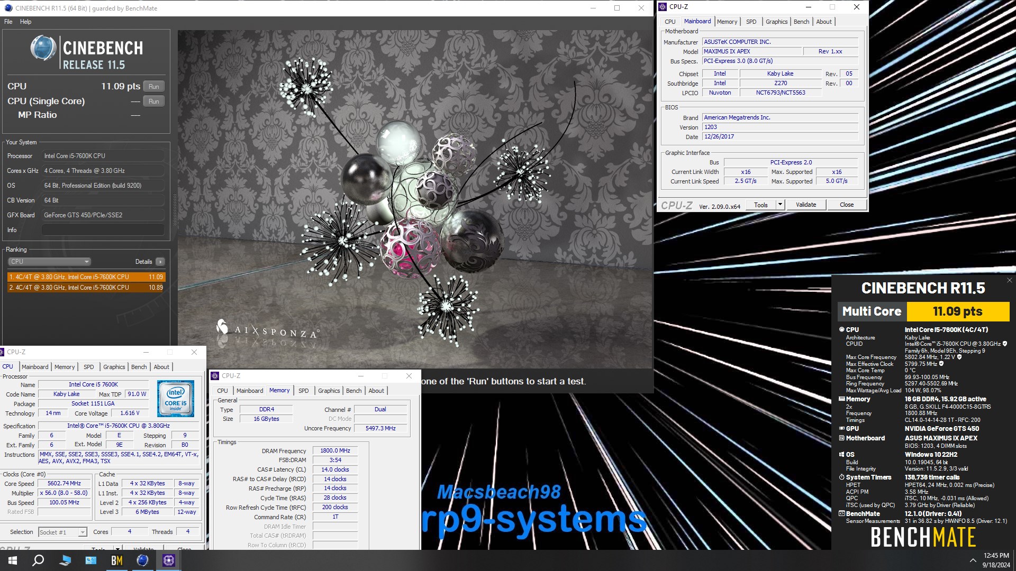Image resolution: width=1016 pixels, height=571 pixels.
Task: Open Bench tab in Mainboard CPU-Z window
Action: pyautogui.click(x=801, y=22)
